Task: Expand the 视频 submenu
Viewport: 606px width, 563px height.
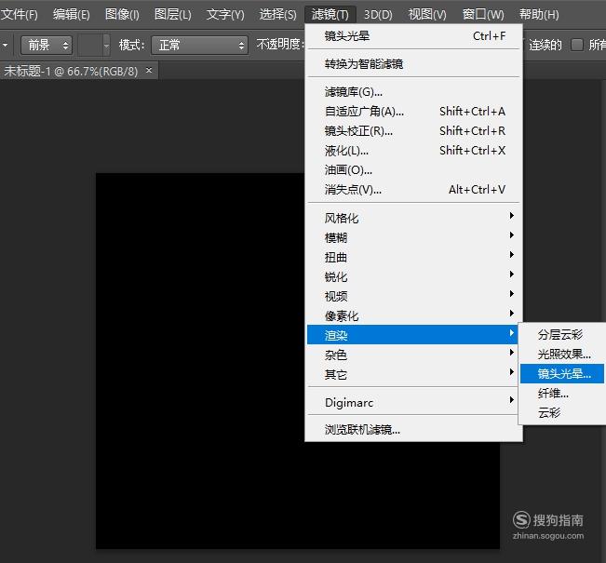Action: (413, 296)
